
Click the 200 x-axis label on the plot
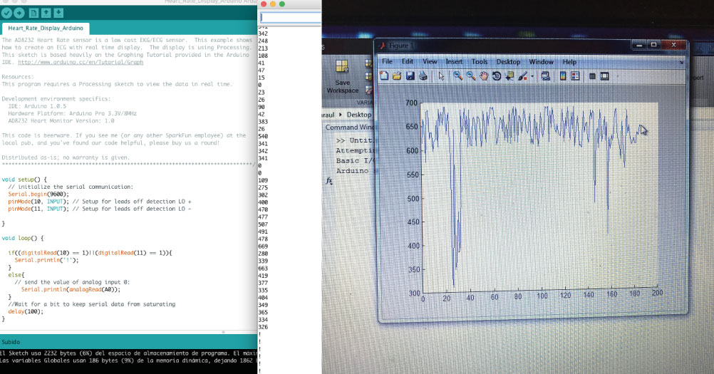(x=657, y=293)
